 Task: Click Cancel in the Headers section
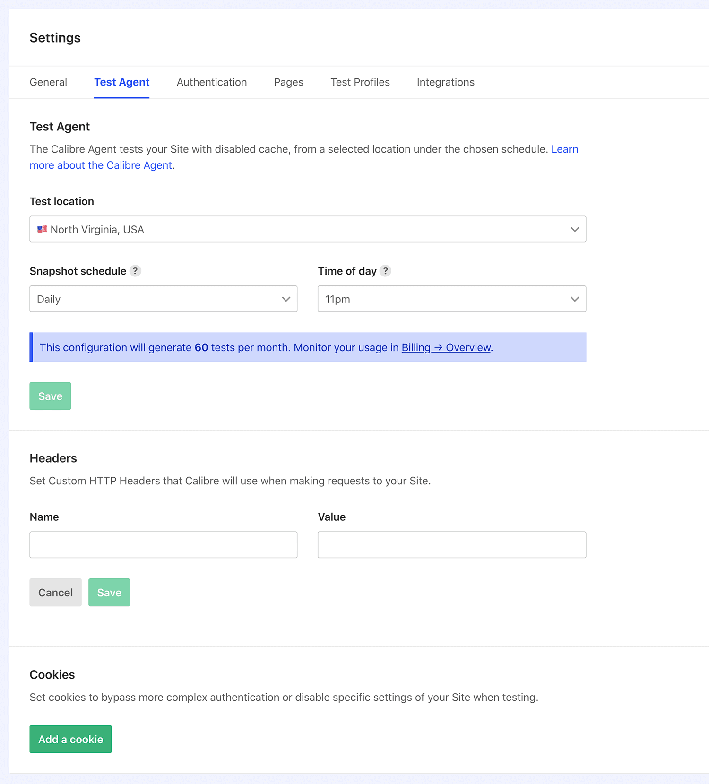(55, 592)
